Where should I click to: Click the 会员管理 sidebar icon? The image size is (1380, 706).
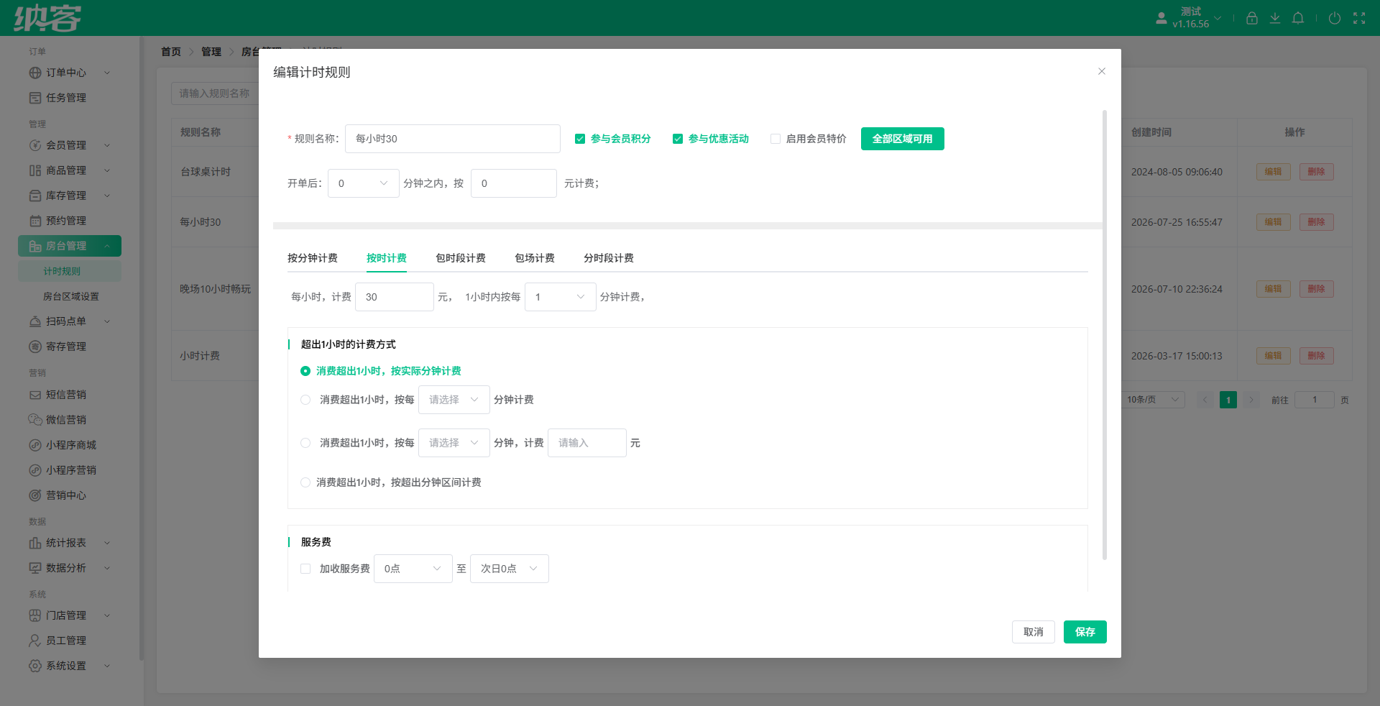(x=35, y=145)
